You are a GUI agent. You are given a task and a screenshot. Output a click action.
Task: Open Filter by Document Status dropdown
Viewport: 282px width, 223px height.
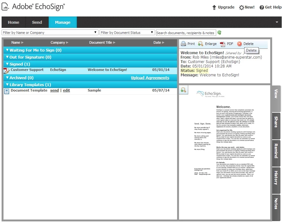click(127, 32)
